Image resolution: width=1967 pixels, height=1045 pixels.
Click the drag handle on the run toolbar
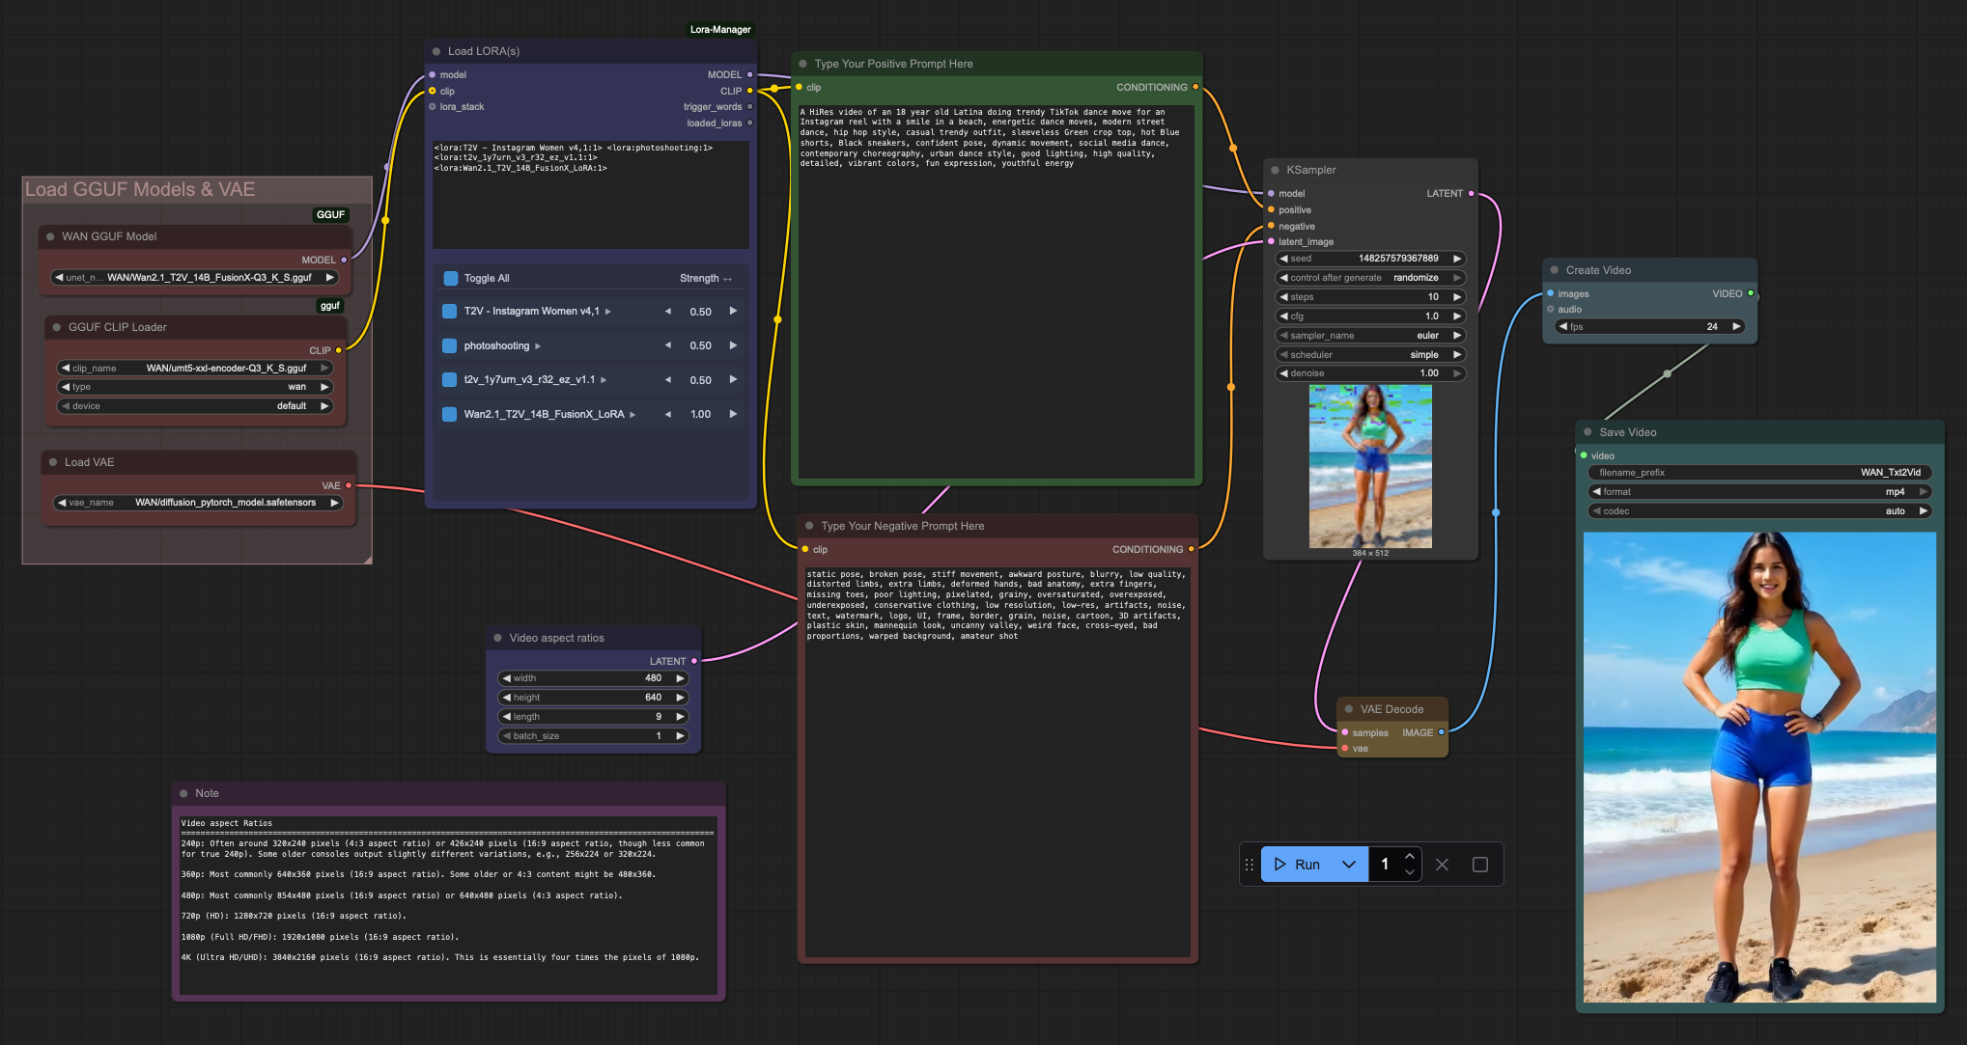pyautogui.click(x=1250, y=865)
